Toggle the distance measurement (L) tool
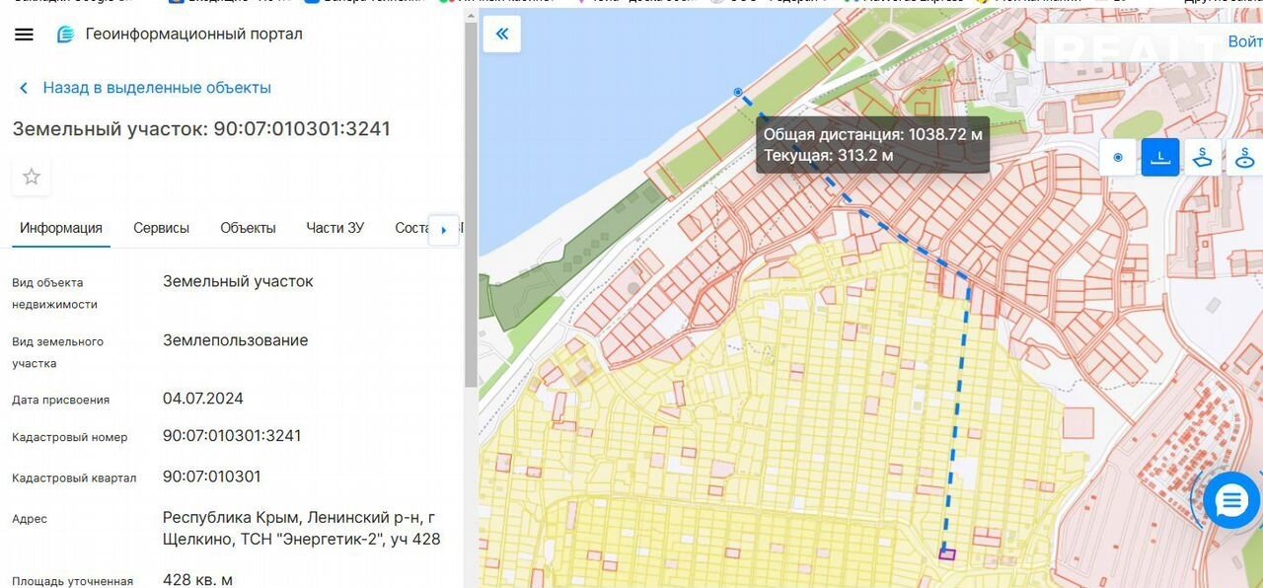 tap(1160, 157)
